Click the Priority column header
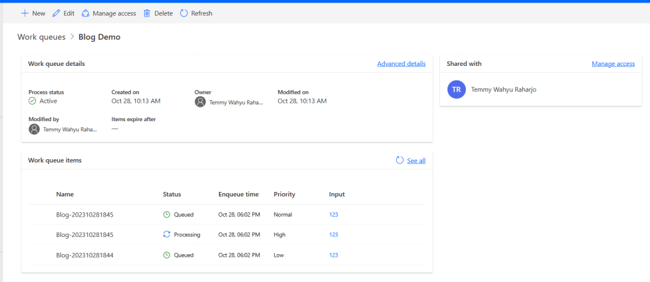 [x=284, y=194]
